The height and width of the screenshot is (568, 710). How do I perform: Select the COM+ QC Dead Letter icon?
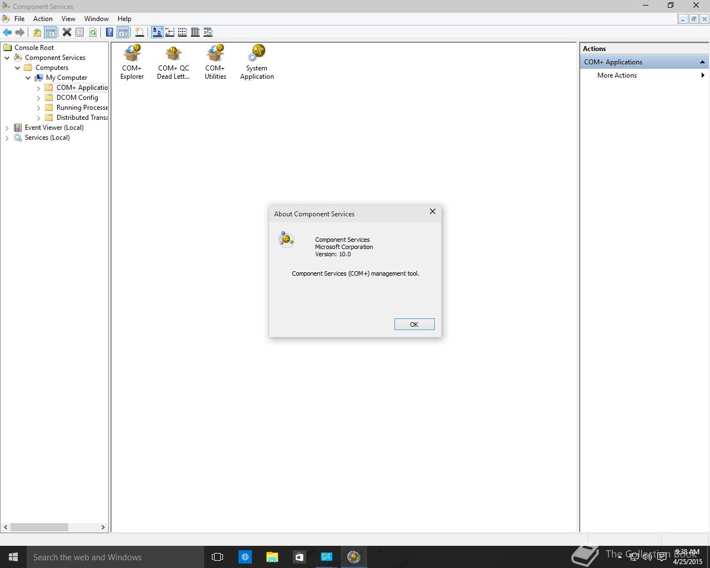173,62
